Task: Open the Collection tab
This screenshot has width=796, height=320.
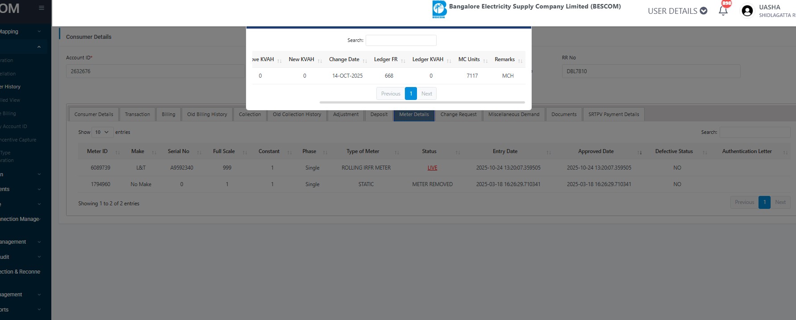Action: point(250,114)
